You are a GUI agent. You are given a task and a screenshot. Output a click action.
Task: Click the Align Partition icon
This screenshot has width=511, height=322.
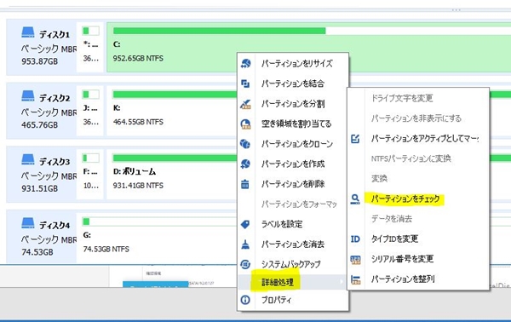[x=355, y=279]
